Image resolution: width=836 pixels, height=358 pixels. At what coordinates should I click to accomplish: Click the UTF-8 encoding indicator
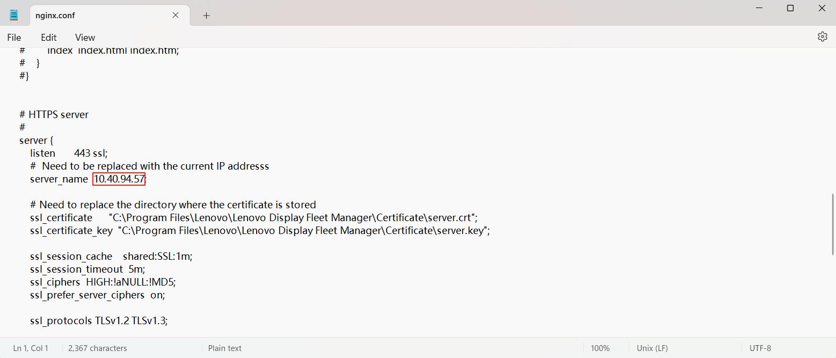760,348
